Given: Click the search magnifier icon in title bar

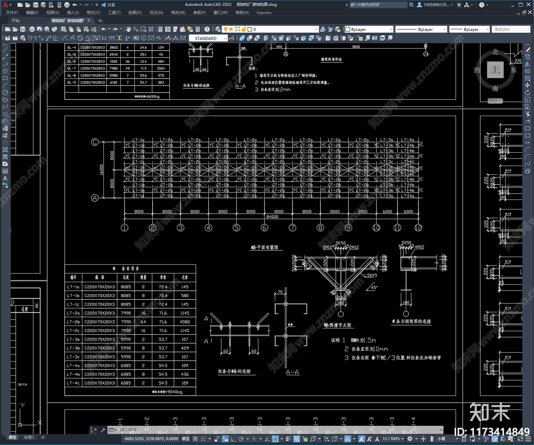Looking at the screenshot, I should tap(412, 5).
